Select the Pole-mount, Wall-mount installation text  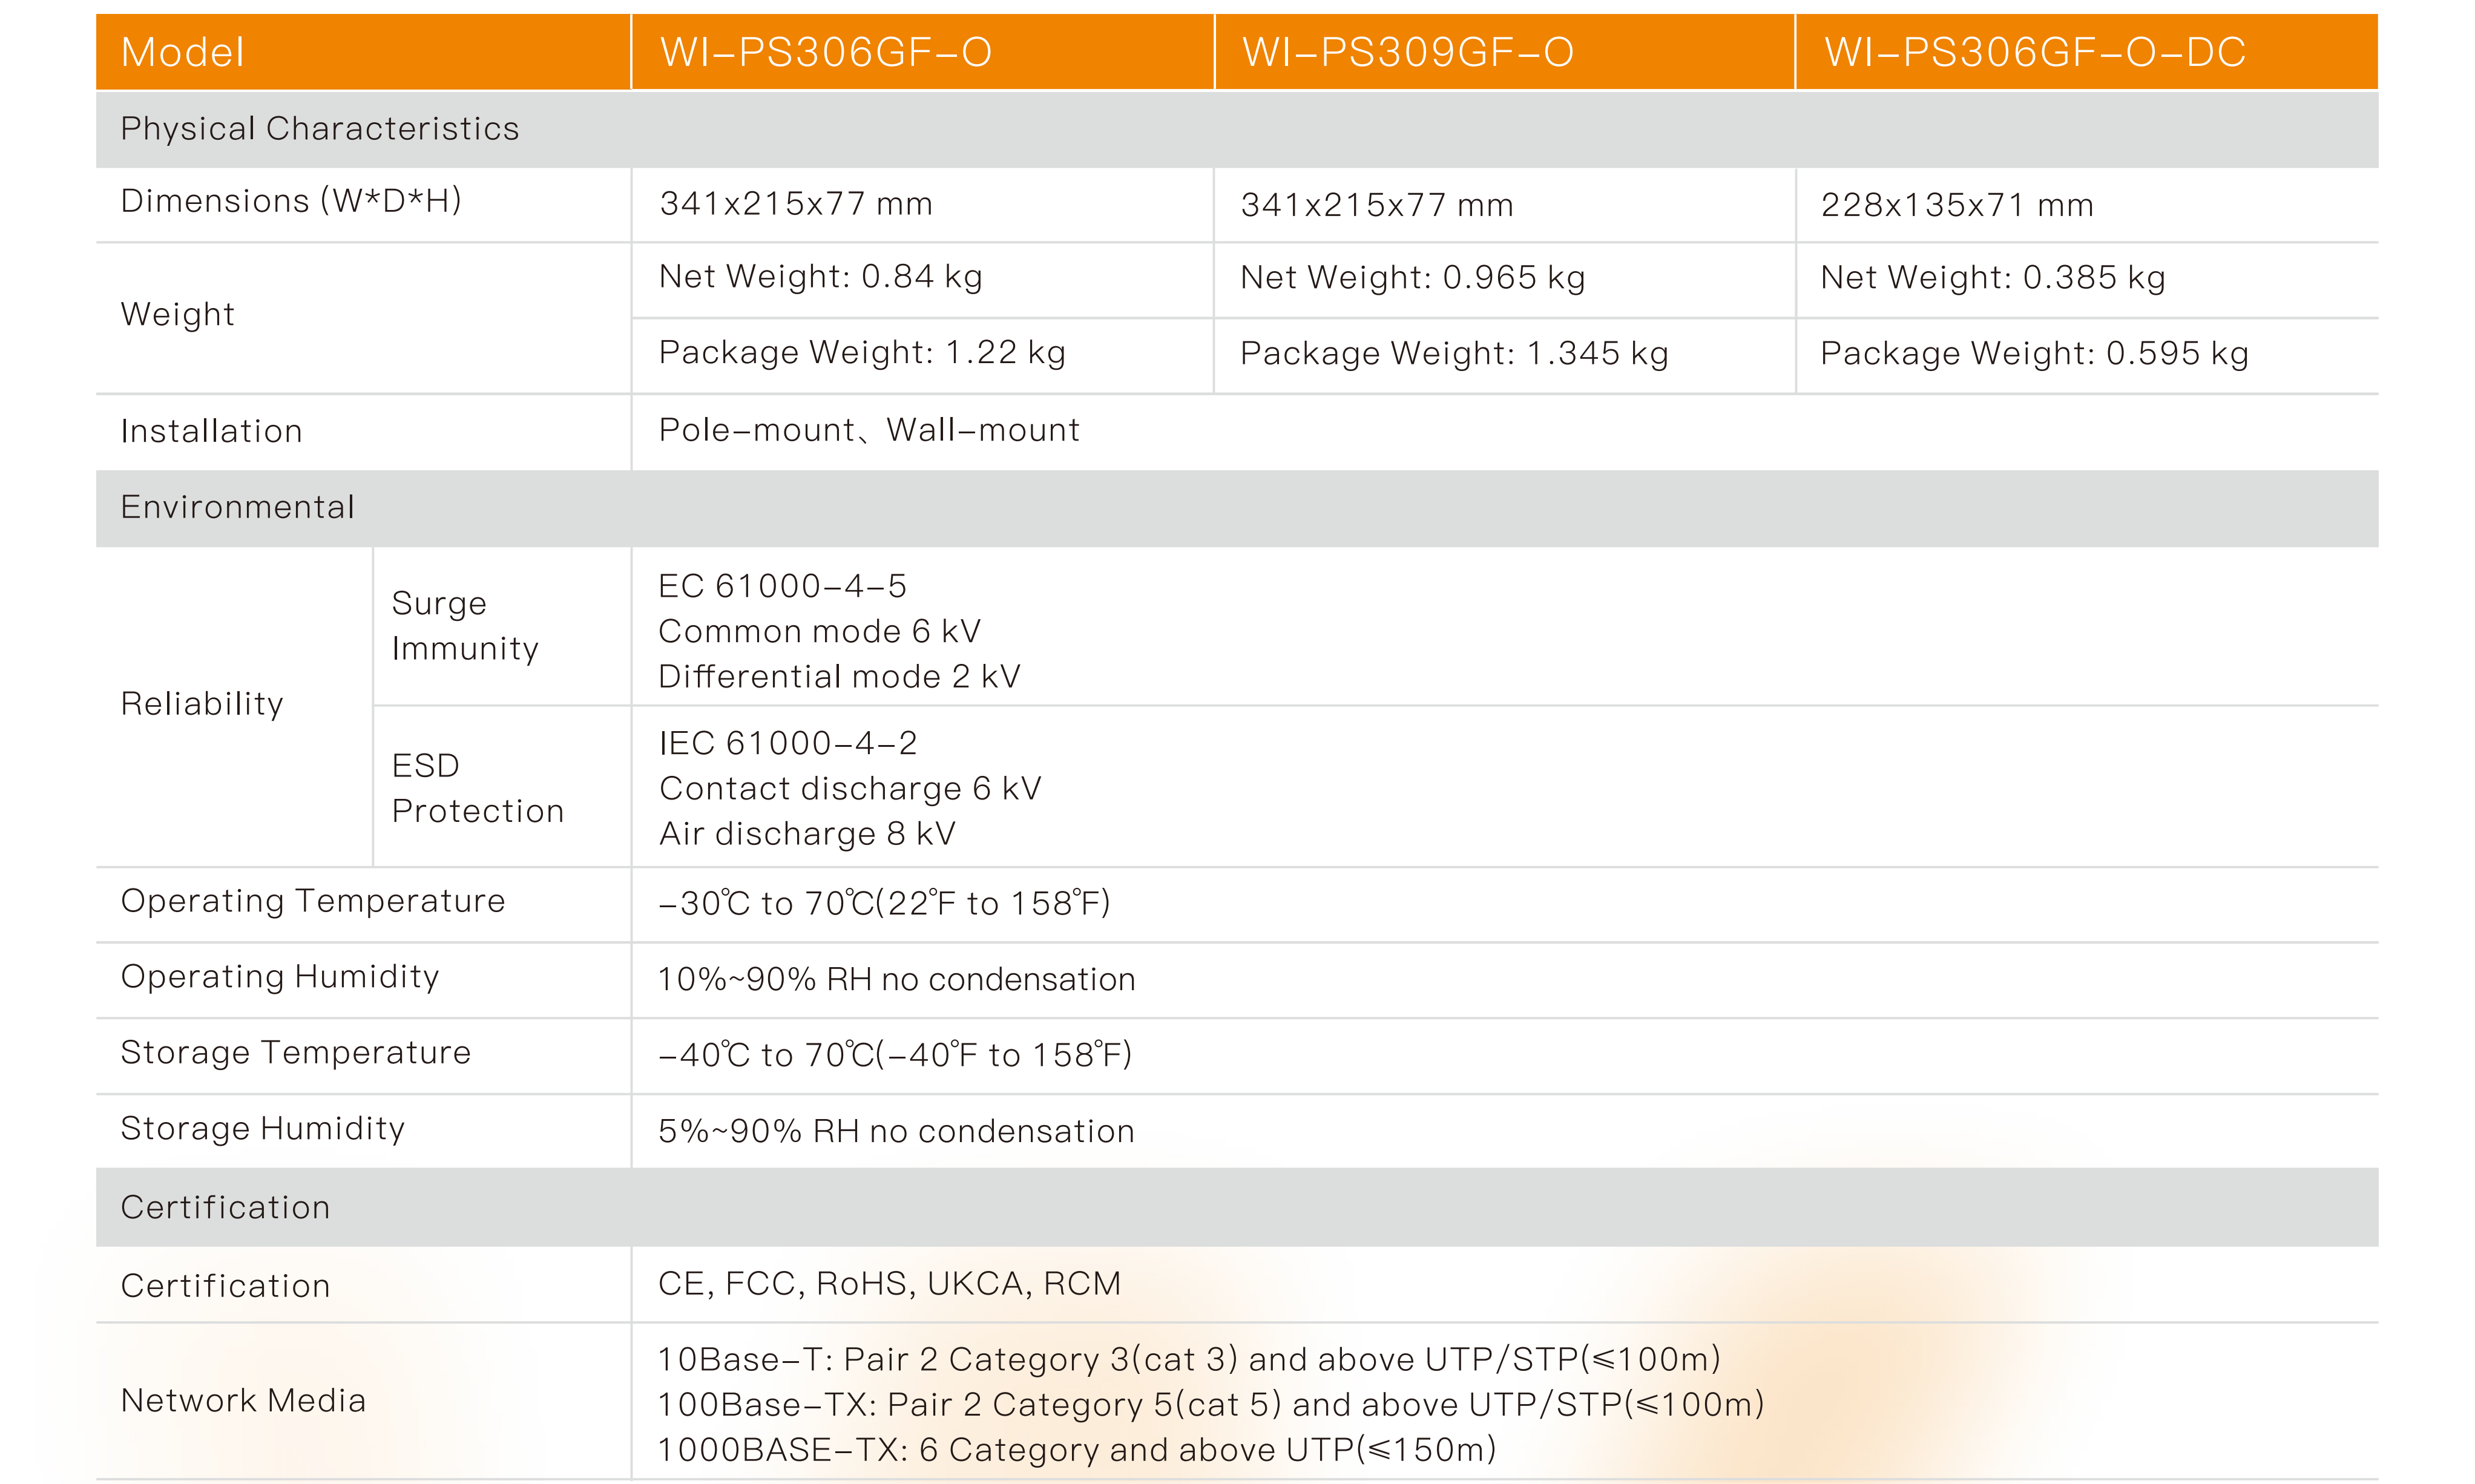pyautogui.click(x=868, y=430)
